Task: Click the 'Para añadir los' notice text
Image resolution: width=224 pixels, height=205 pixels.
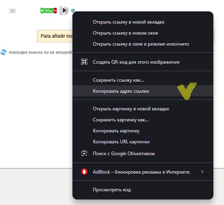Action: click(57, 36)
